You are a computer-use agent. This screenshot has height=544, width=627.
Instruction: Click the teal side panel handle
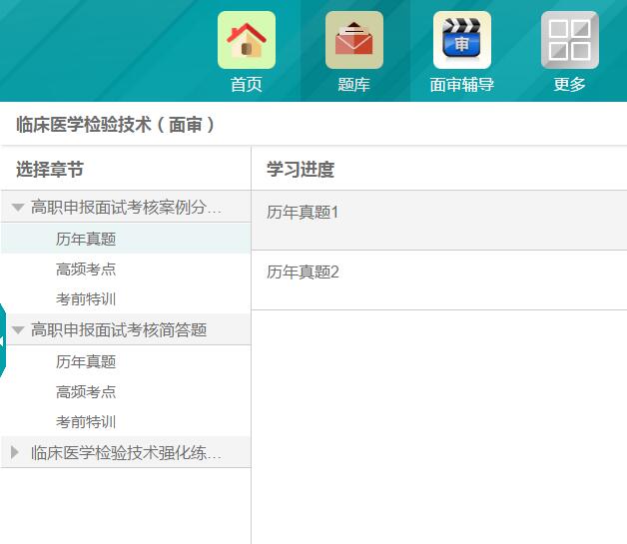pos(2,340)
